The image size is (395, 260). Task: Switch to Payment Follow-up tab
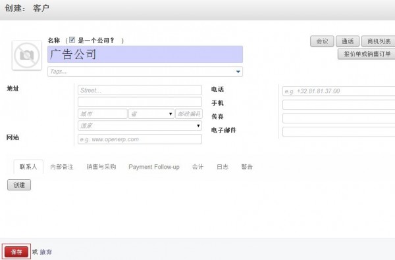(x=154, y=167)
